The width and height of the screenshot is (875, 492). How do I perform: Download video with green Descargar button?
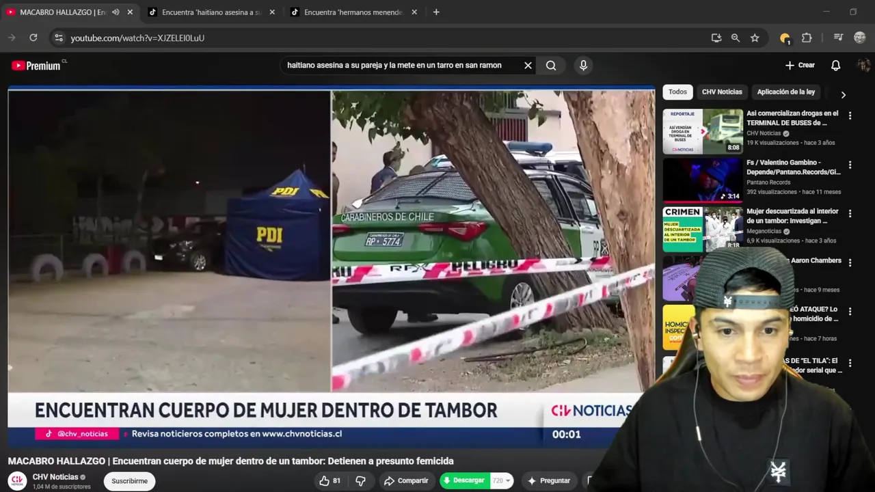pos(464,481)
